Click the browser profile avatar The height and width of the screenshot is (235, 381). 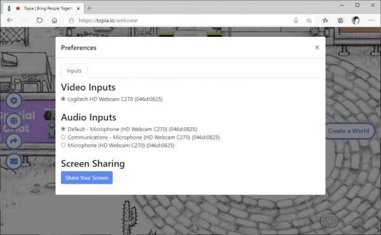pos(356,20)
